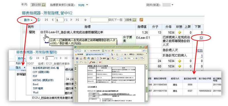
Task: Click the red Y! icon in the PDF toolbar
Action: [100, 62]
